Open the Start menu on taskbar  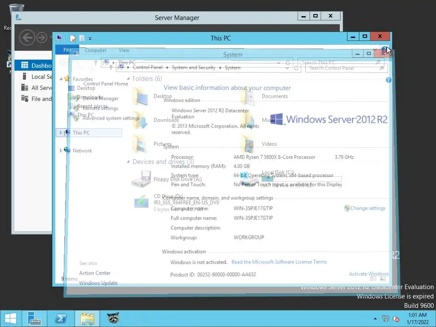11,318
